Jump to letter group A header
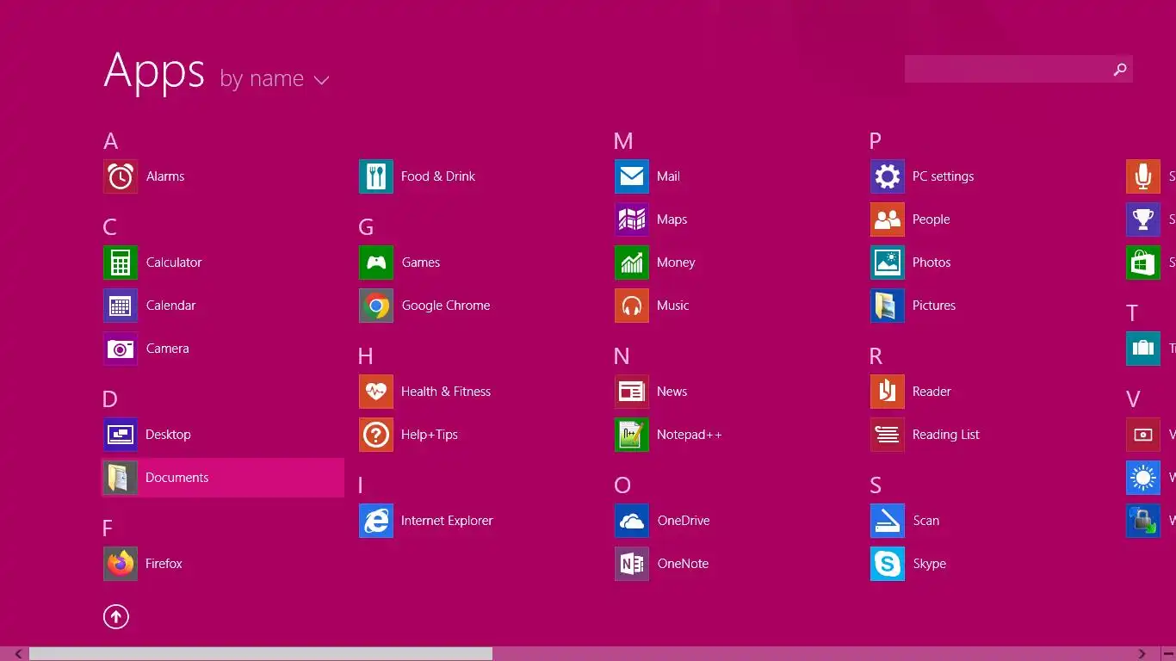The width and height of the screenshot is (1176, 661). coord(111,141)
